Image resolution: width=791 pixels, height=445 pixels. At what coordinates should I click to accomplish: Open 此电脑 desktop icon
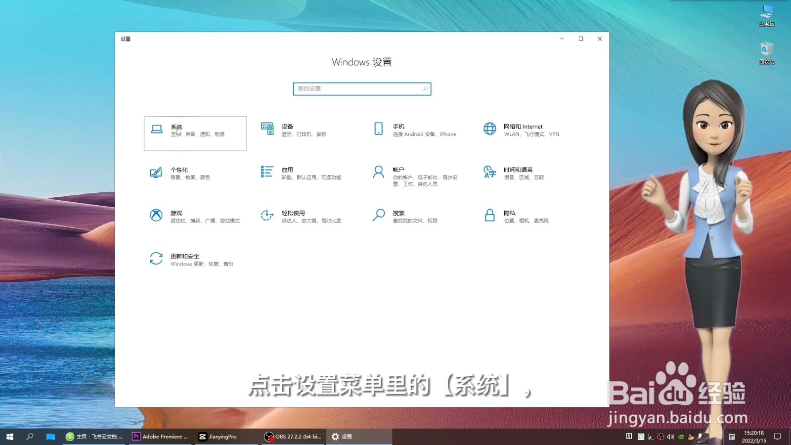pos(767,15)
